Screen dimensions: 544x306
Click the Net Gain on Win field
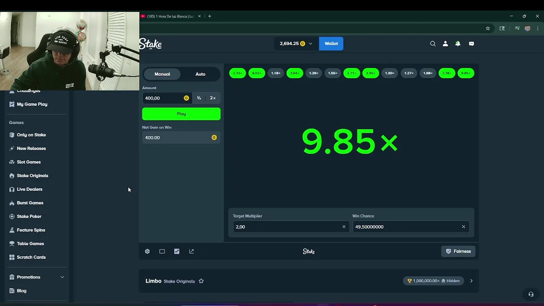coord(181,138)
